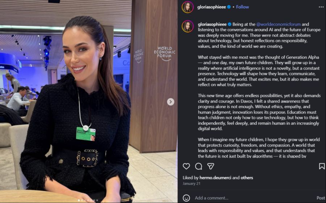Open gloriasophieee profile picture in header

coord(188,7)
